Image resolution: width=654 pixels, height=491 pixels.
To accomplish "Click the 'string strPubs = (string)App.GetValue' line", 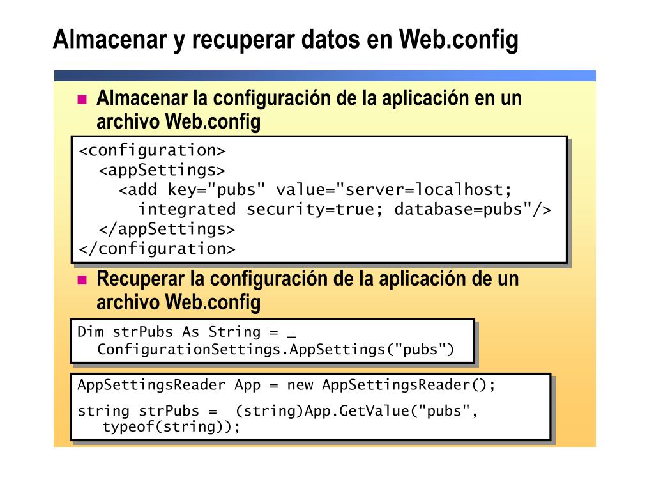I will click(277, 411).
